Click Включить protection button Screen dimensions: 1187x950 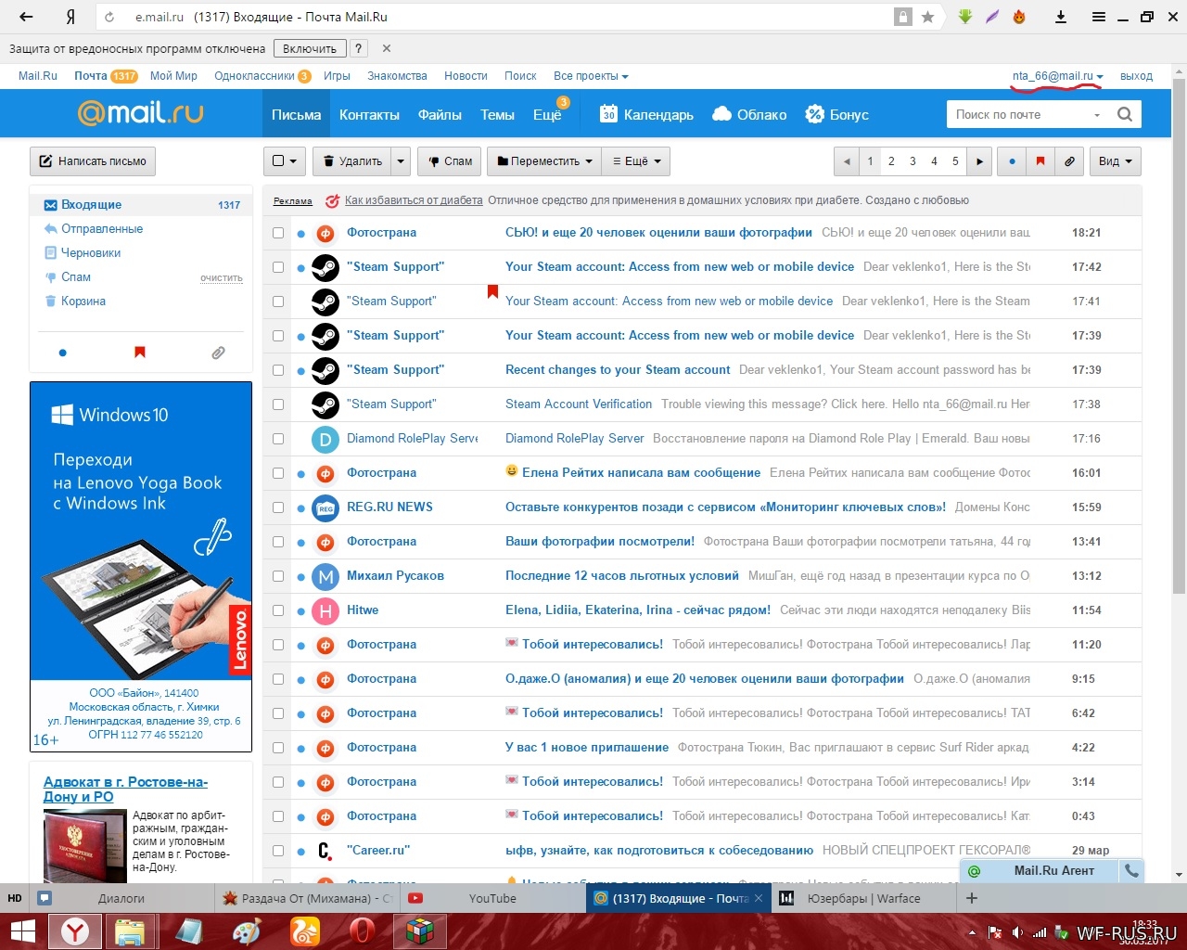(310, 48)
